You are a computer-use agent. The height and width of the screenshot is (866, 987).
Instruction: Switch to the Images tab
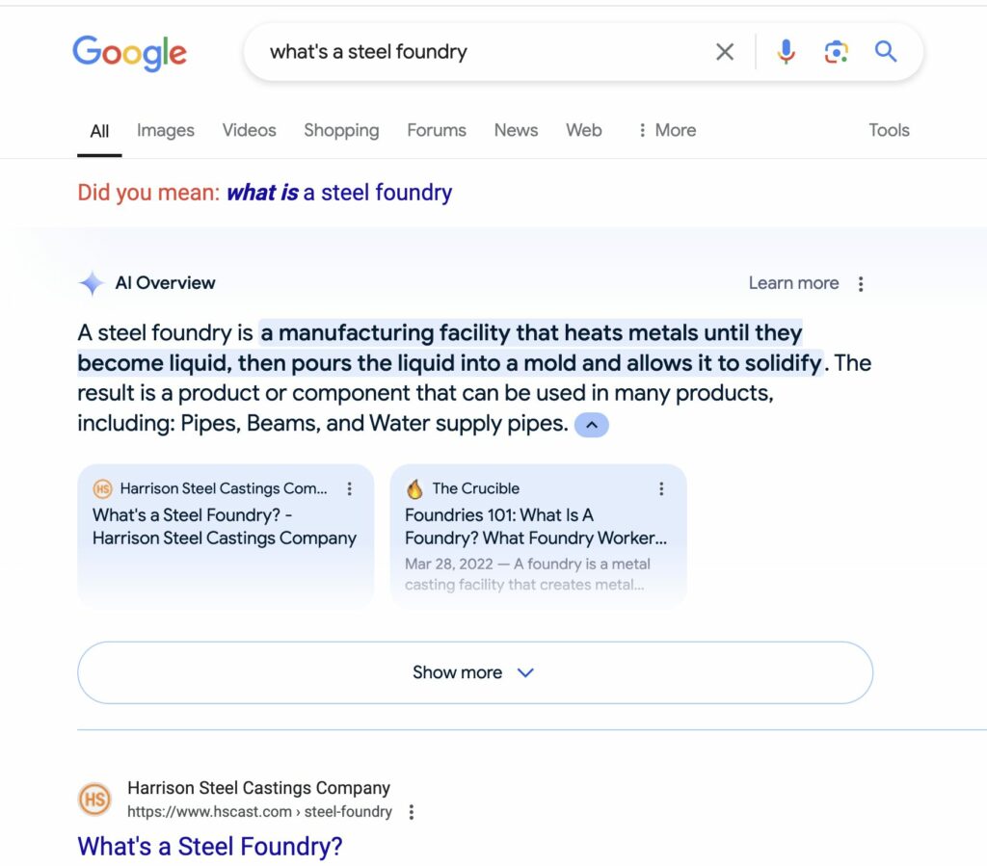[x=165, y=130]
